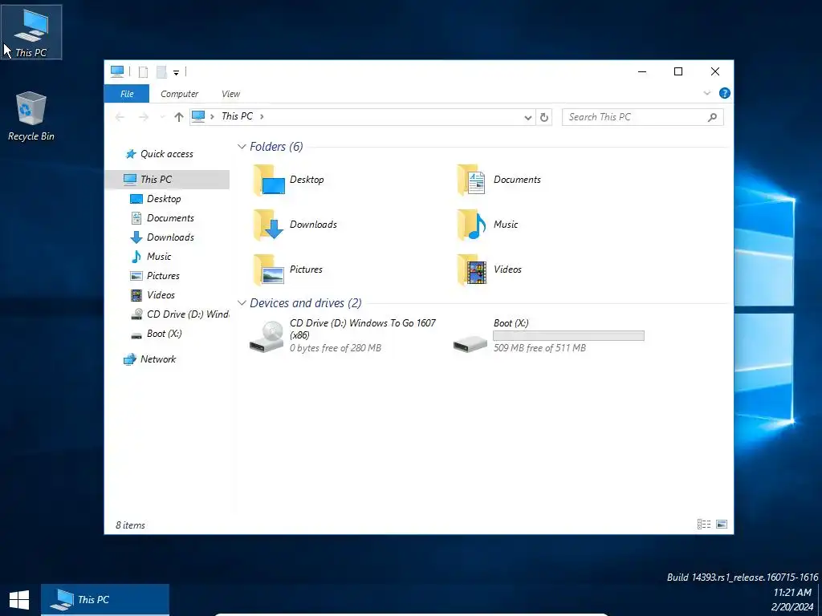The height and width of the screenshot is (616, 822).
Task: Click the '8 items' status text
Action: (x=130, y=525)
